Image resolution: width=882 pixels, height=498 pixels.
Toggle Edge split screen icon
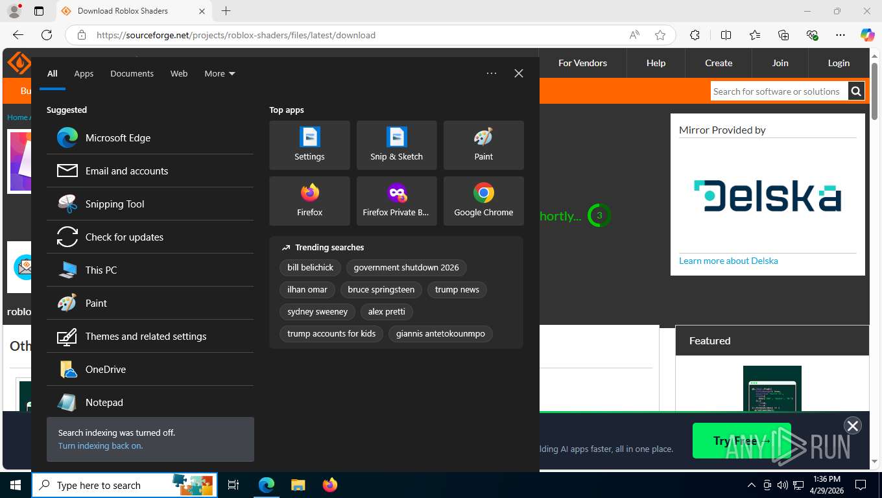pos(726,35)
